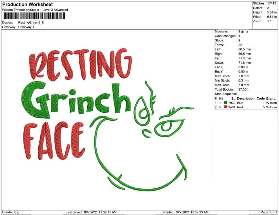Click the 'Created By:' footer label
Image resolution: width=279 pixels, height=215 pixels.
click(10, 212)
